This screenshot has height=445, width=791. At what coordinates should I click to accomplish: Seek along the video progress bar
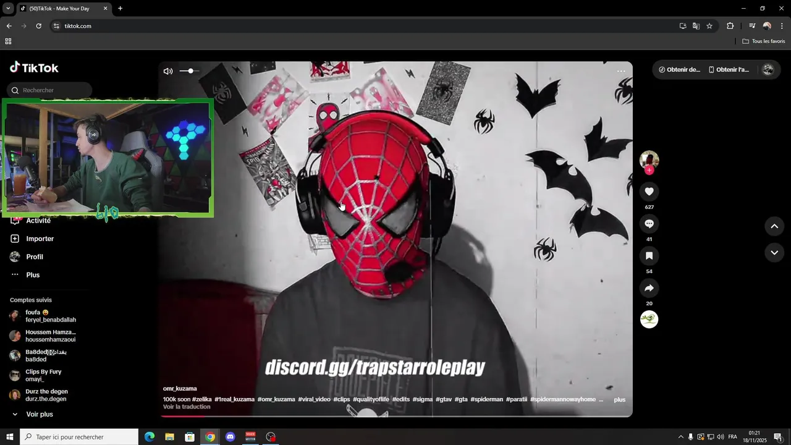click(x=395, y=416)
